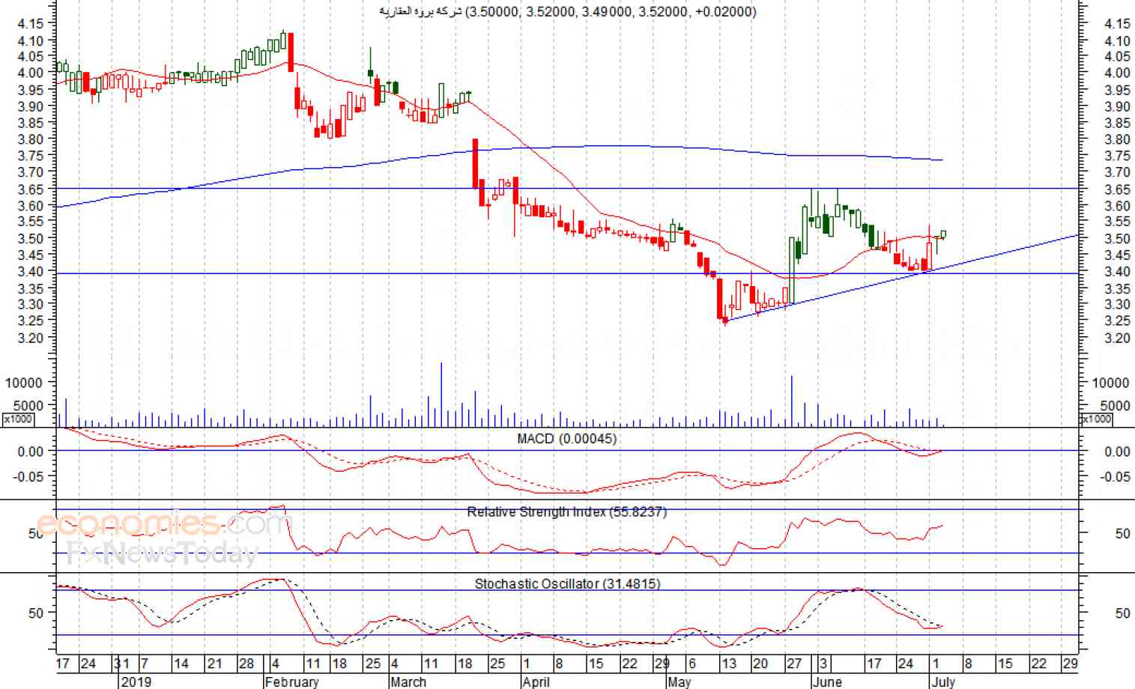Click the February month label
The height and width of the screenshot is (689, 1135).
[x=292, y=682]
